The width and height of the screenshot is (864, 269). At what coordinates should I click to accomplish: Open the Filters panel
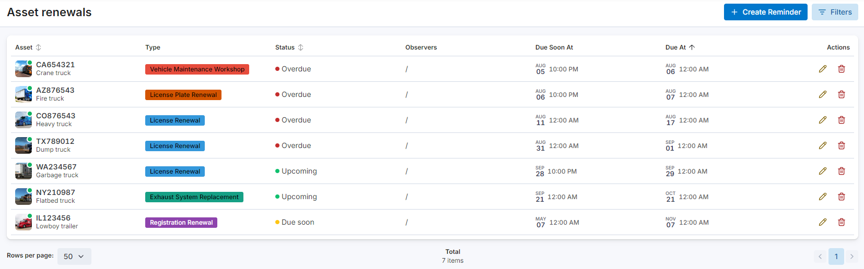pyautogui.click(x=835, y=12)
